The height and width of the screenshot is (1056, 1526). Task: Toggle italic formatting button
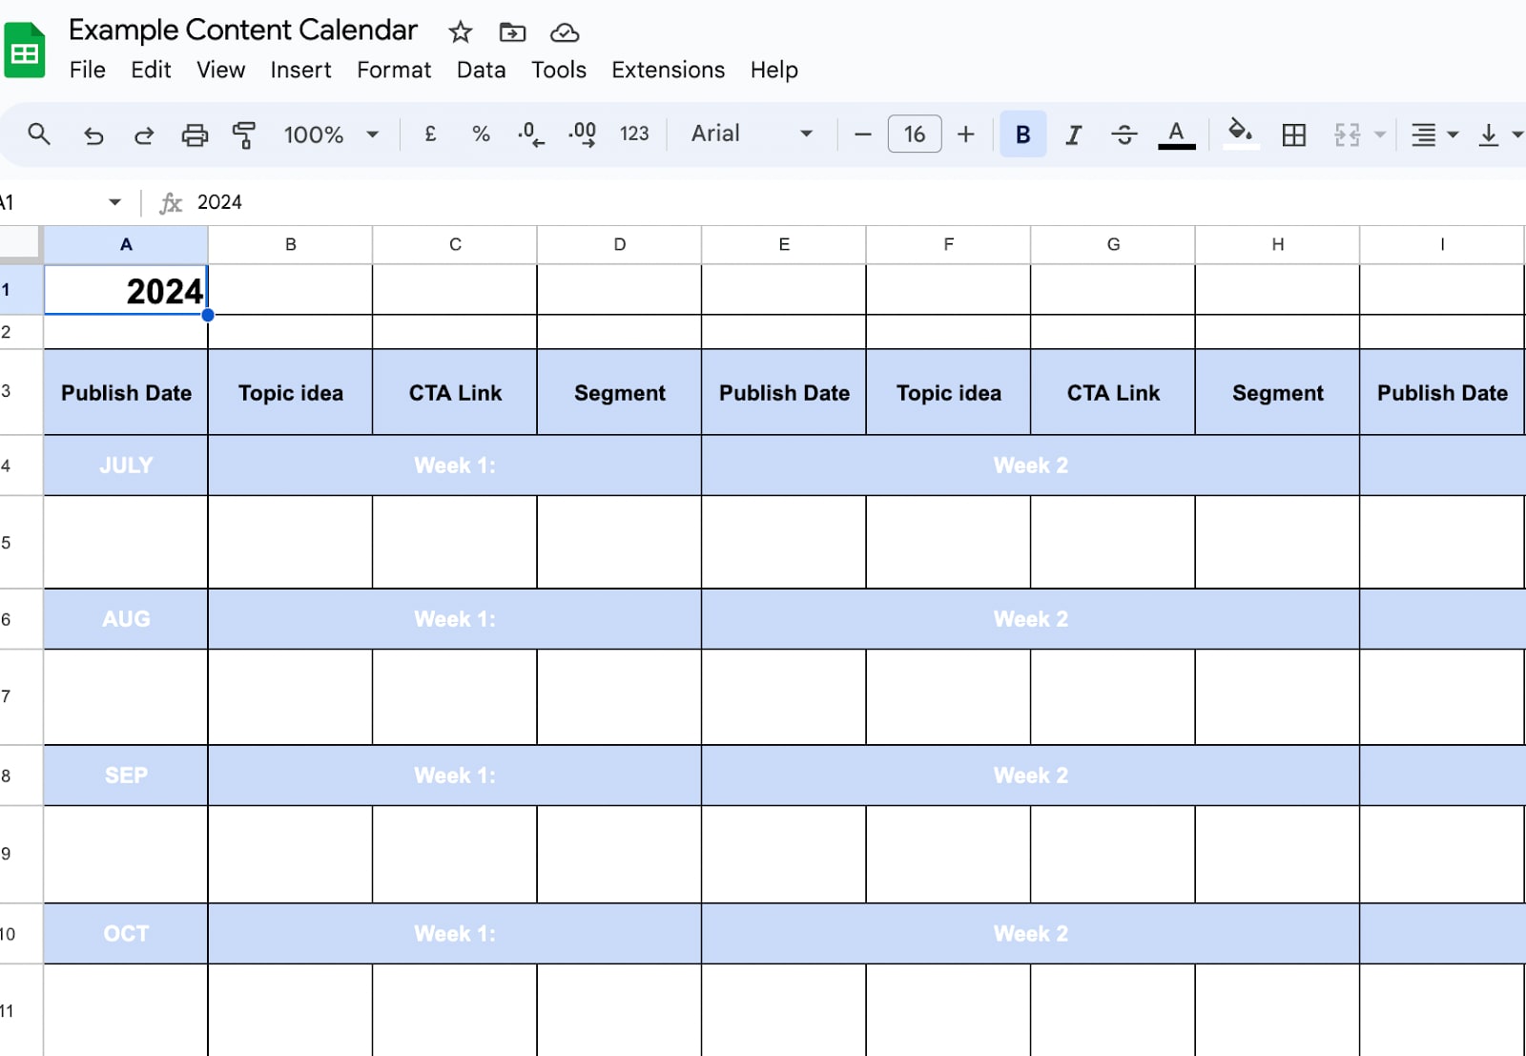[1074, 135]
